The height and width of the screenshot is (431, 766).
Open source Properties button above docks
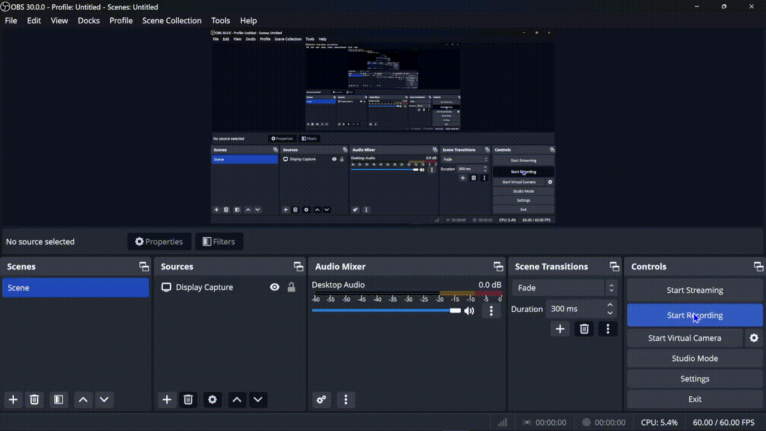159,242
